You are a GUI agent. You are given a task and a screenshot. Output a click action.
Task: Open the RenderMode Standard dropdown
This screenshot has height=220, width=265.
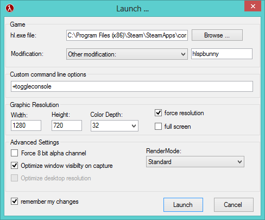pyautogui.click(x=195, y=162)
